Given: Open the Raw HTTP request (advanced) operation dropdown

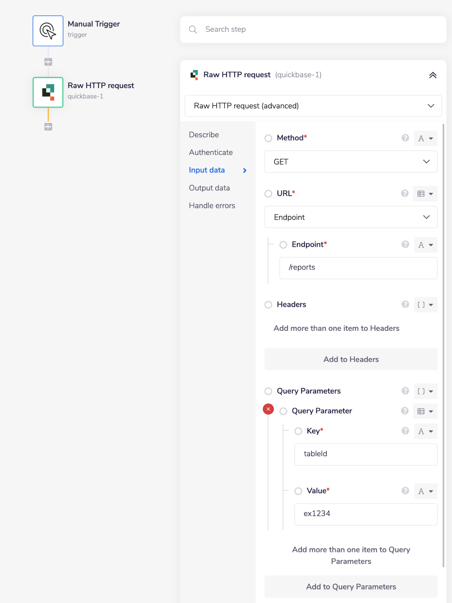Looking at the screenshot, I should click(x=313, y=105).
